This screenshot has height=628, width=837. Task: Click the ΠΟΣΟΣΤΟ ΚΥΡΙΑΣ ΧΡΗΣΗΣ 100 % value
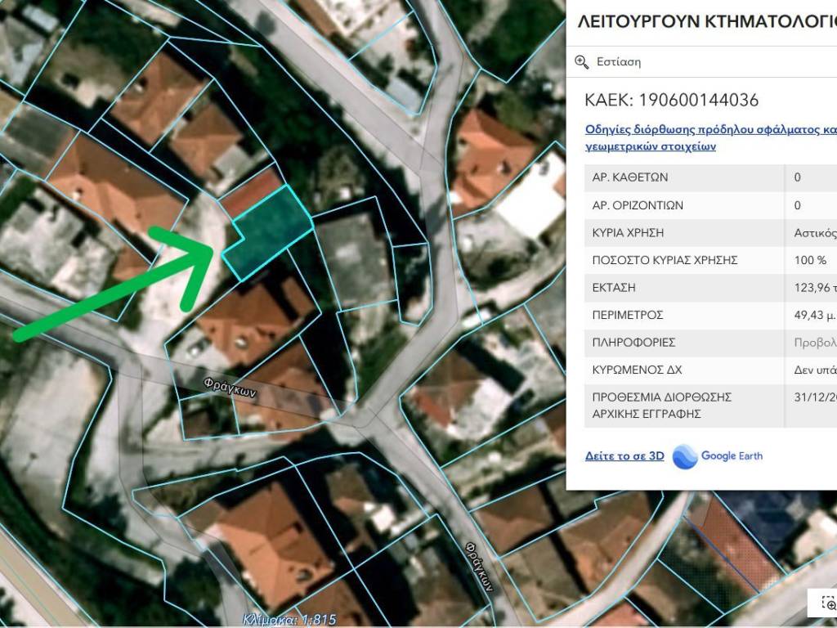click(x=810, y=260)
